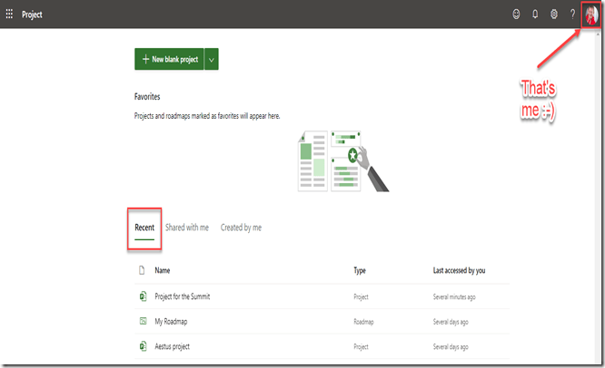Open the Project for the Summit project
The width and height of the screenshot is (605, 368).
point(183,296)
